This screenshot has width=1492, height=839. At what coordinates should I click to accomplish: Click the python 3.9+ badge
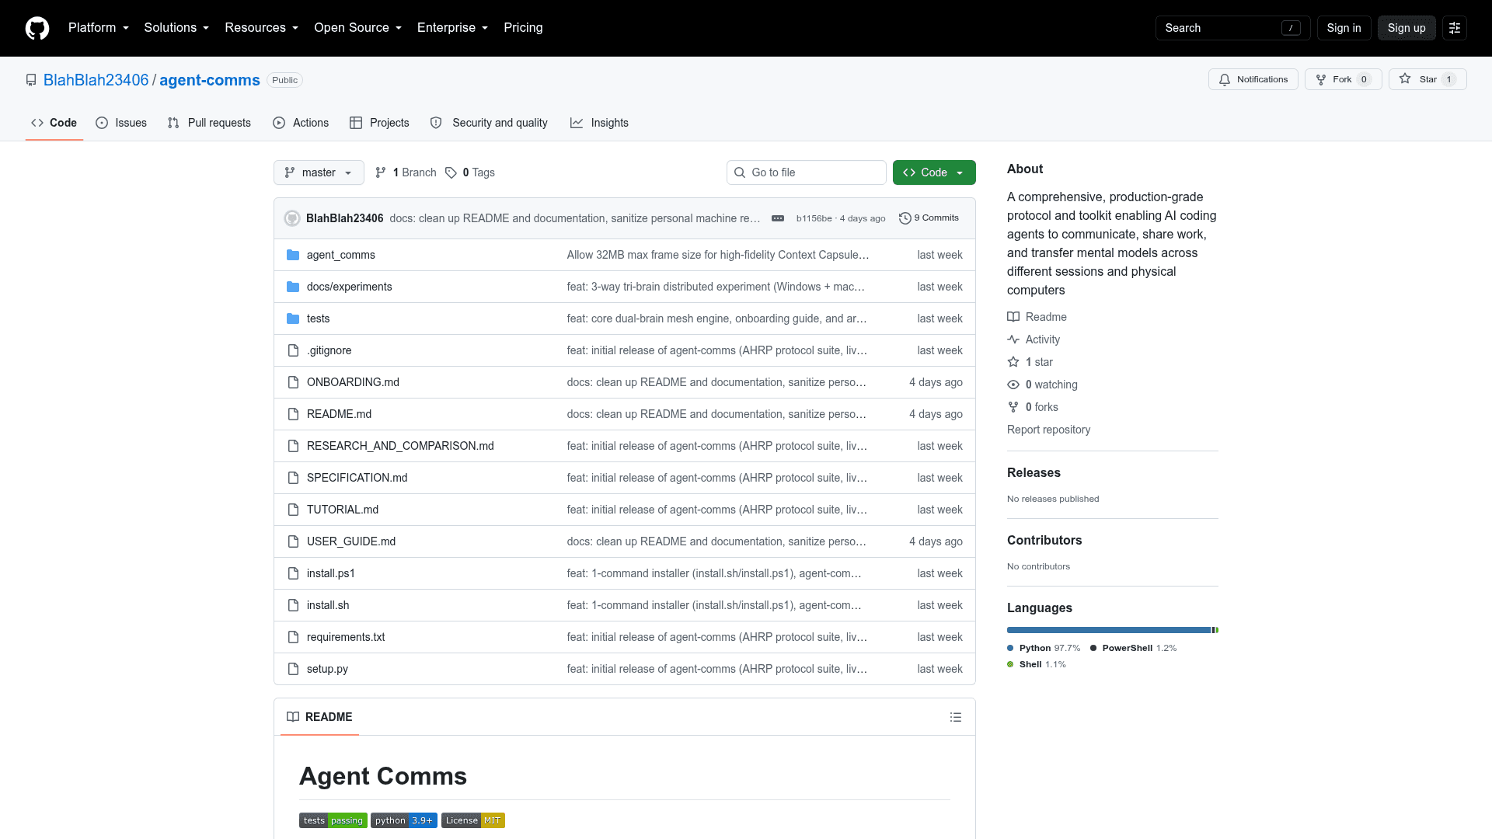404,820
